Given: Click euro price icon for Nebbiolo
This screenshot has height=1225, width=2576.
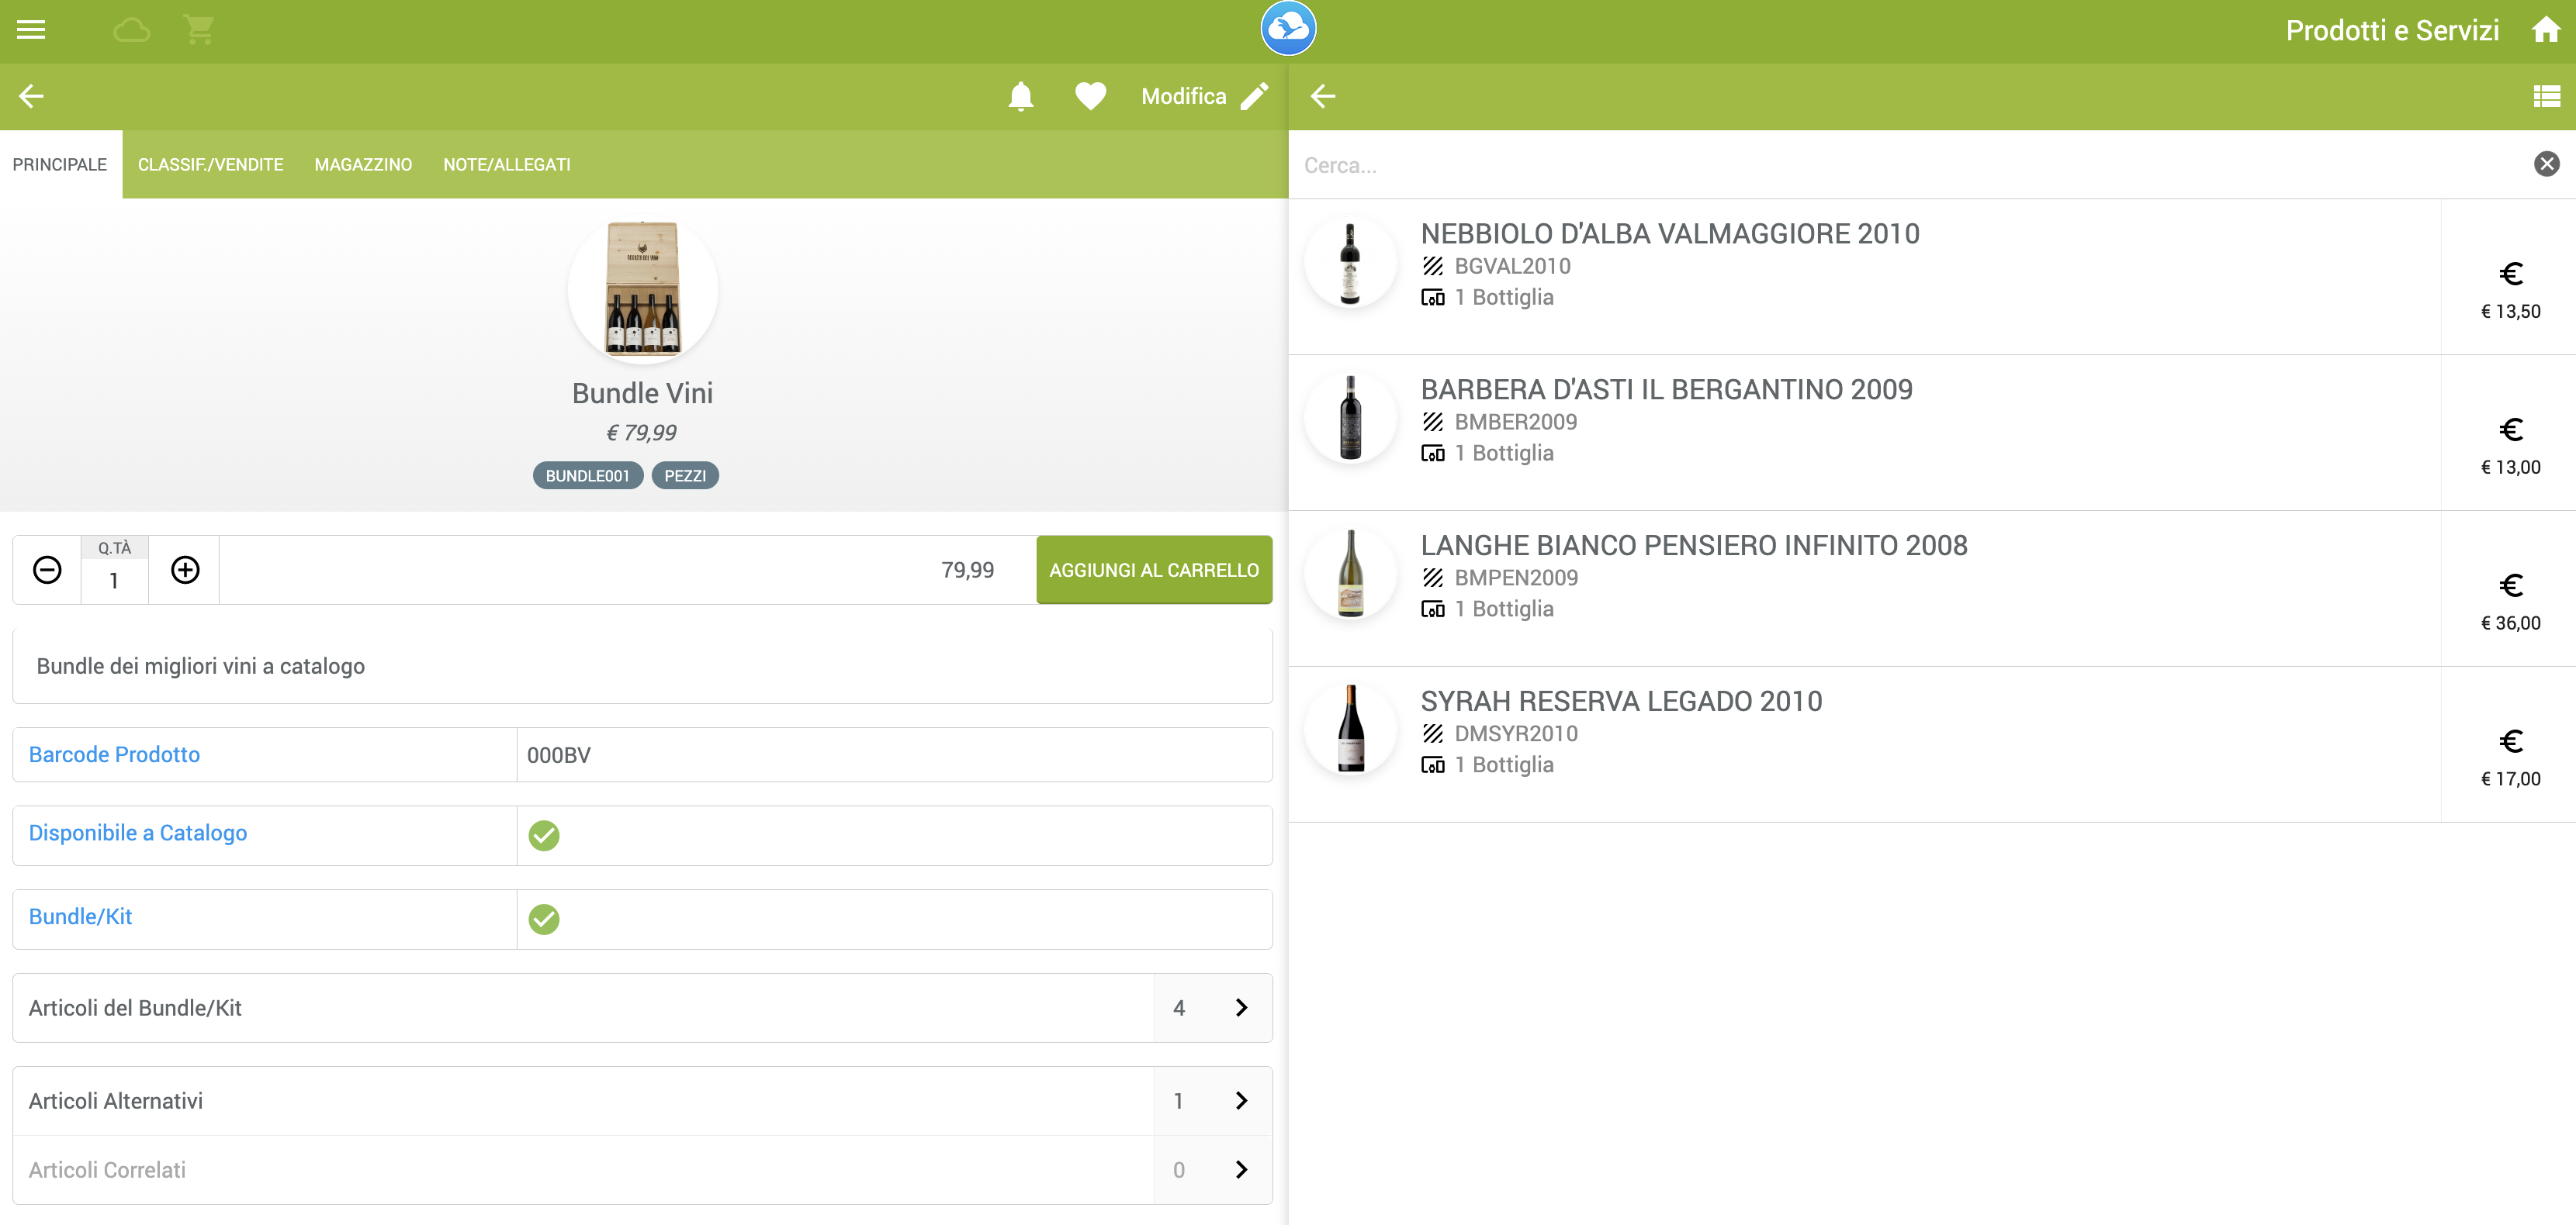Looking at the screenshot, I should click(2510, 274).
